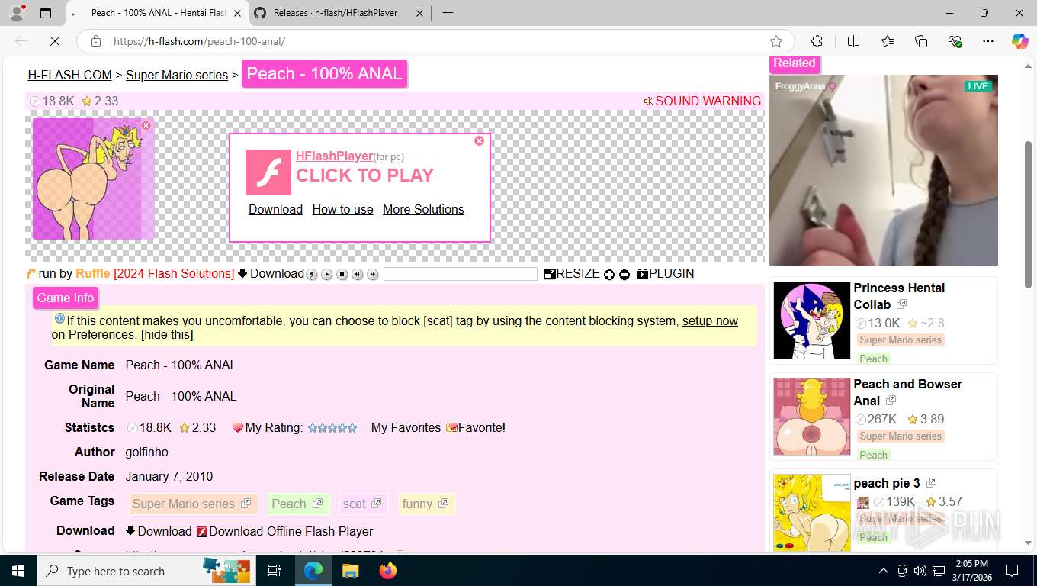This screenshot has height=586, width=1037.
Task: Click the taskbar search box
Action: coord(145,571)
